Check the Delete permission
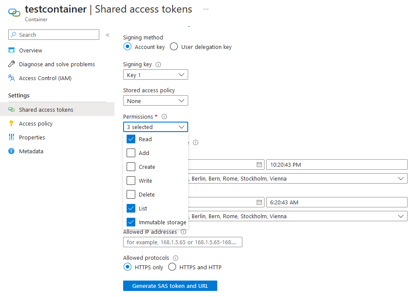418x297 pixels. [x=131, y=194]
